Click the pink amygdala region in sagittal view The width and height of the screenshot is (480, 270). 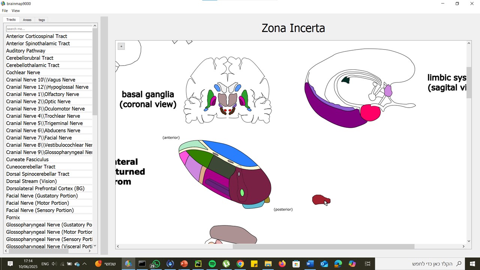pos(370,113)
